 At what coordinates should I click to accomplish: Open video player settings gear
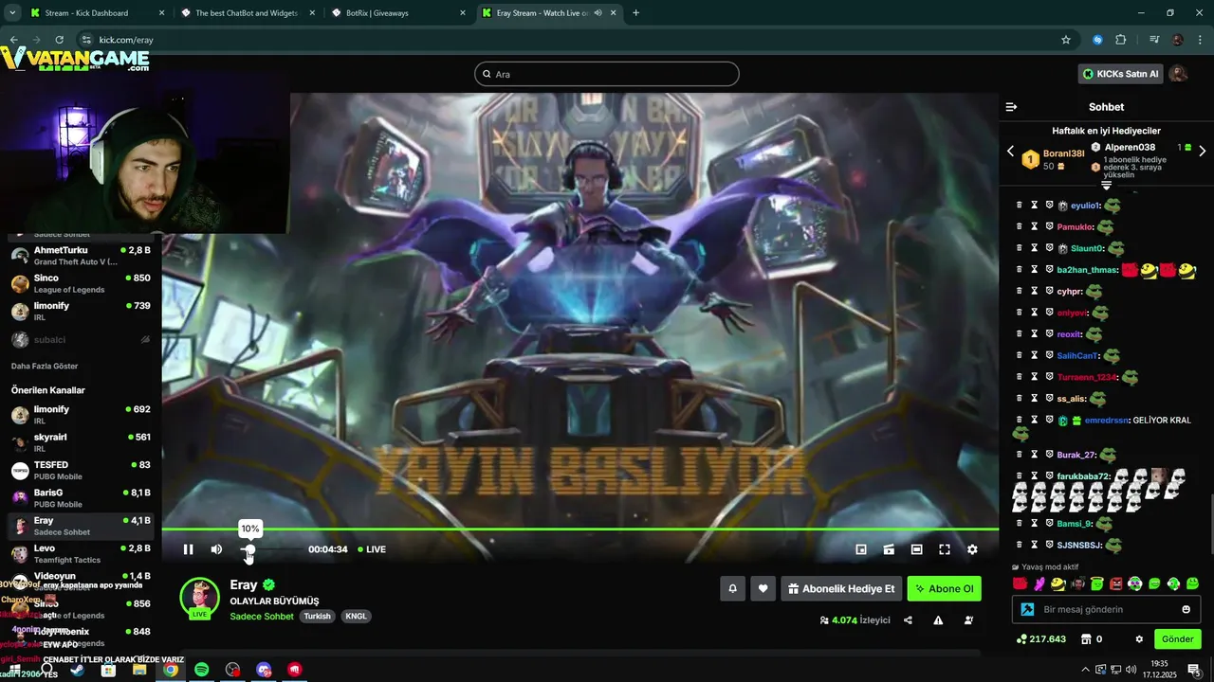click(x=972, y=549)
